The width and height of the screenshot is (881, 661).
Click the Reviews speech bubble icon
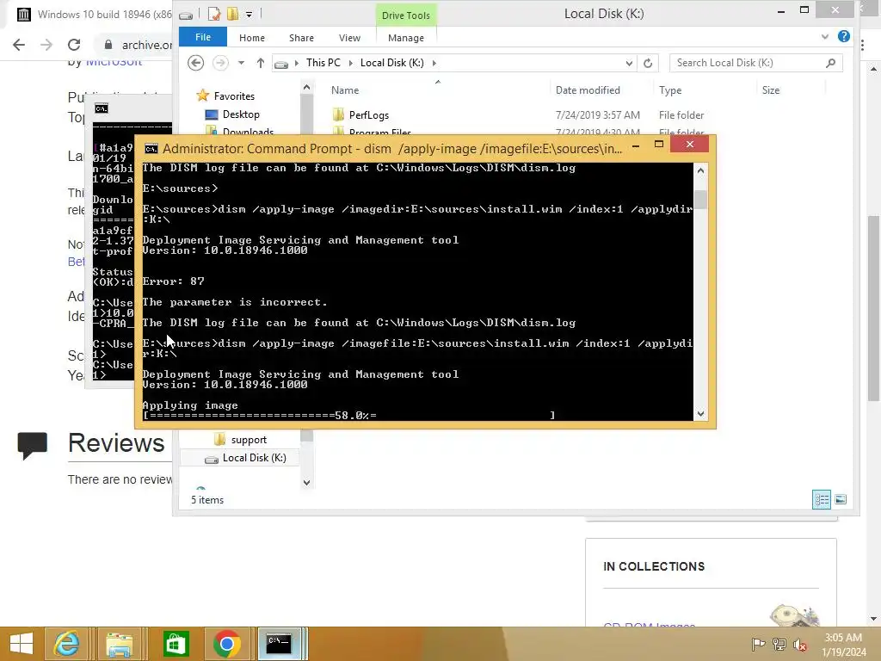tap(32, 445)
